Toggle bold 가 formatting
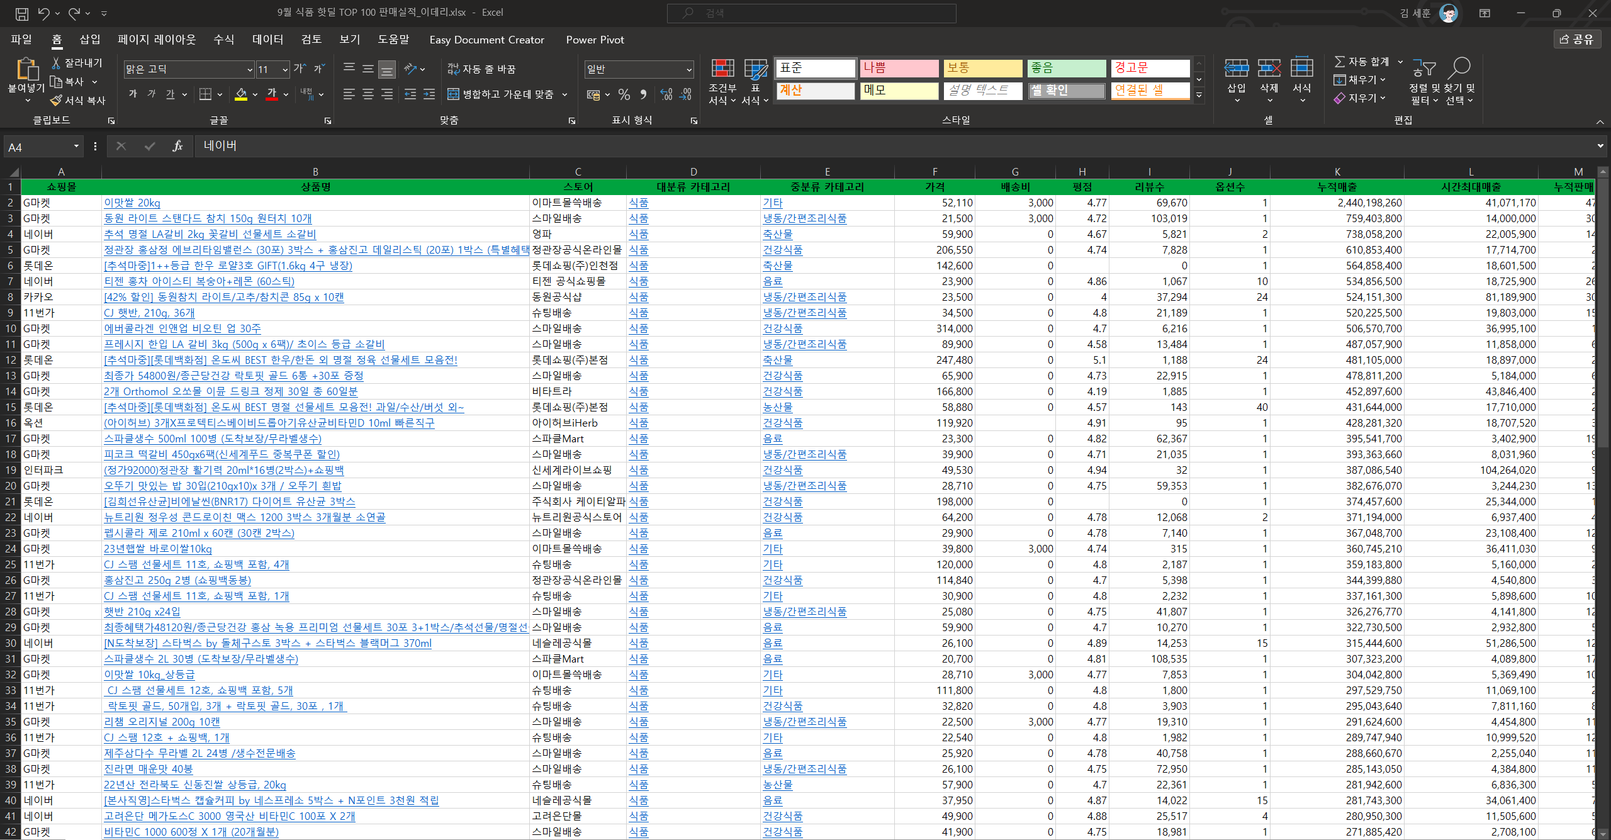This screenshot has height=840, width=1611. tap(133, 94)
